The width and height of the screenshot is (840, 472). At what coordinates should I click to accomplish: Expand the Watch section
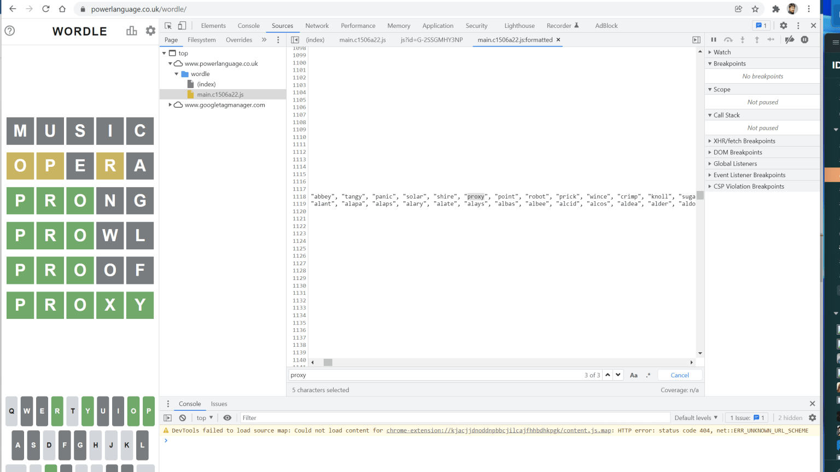pos(722,52)
